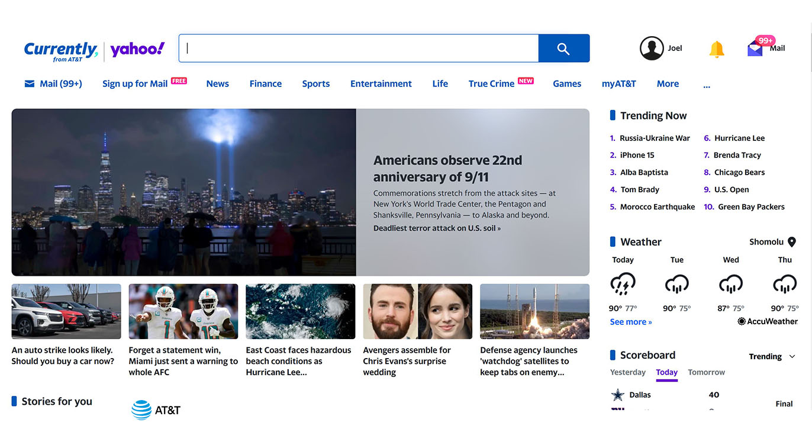Image resolution: width=812 pixels, height=432 pixels.
Task: Click the AccuWeather logo
Action: click(x=768, y=321)
